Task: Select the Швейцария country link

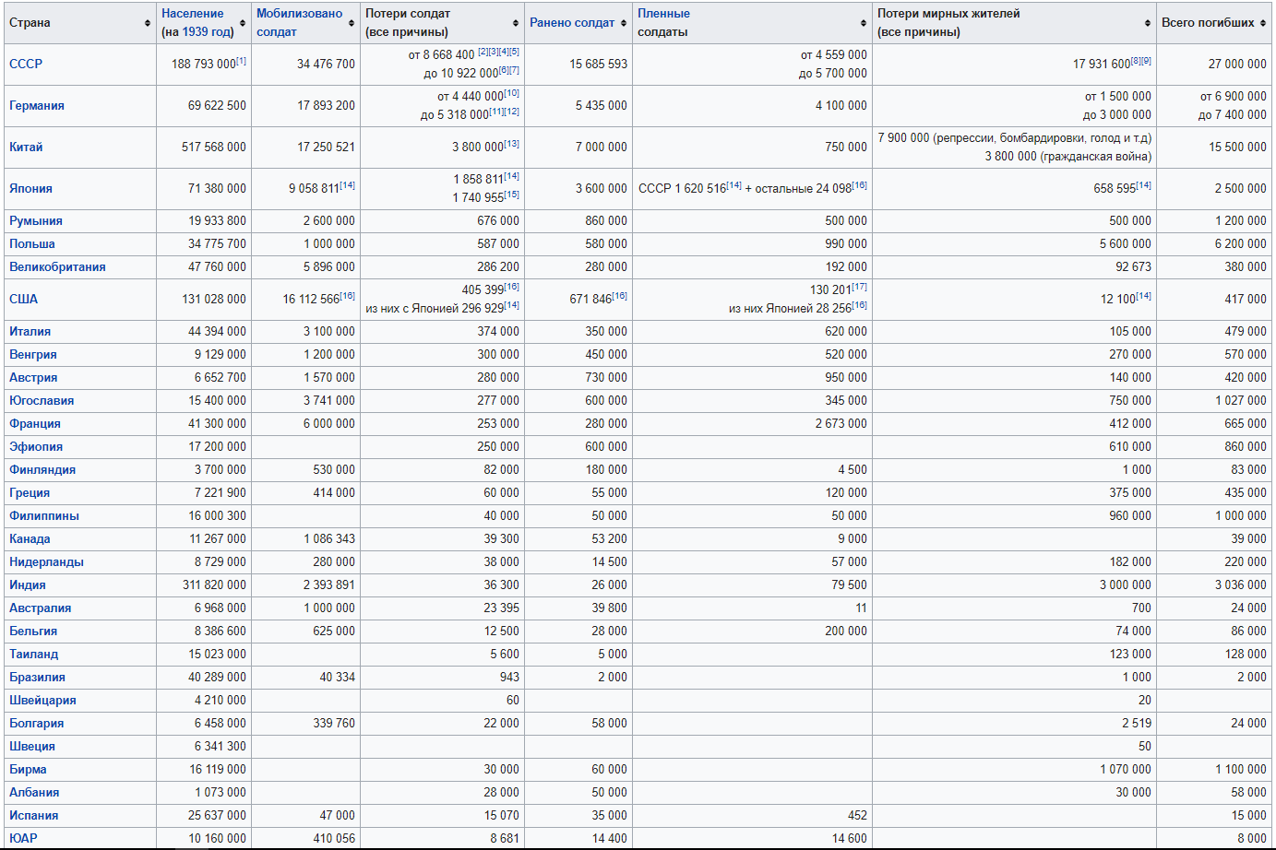Action: point(42,700)
